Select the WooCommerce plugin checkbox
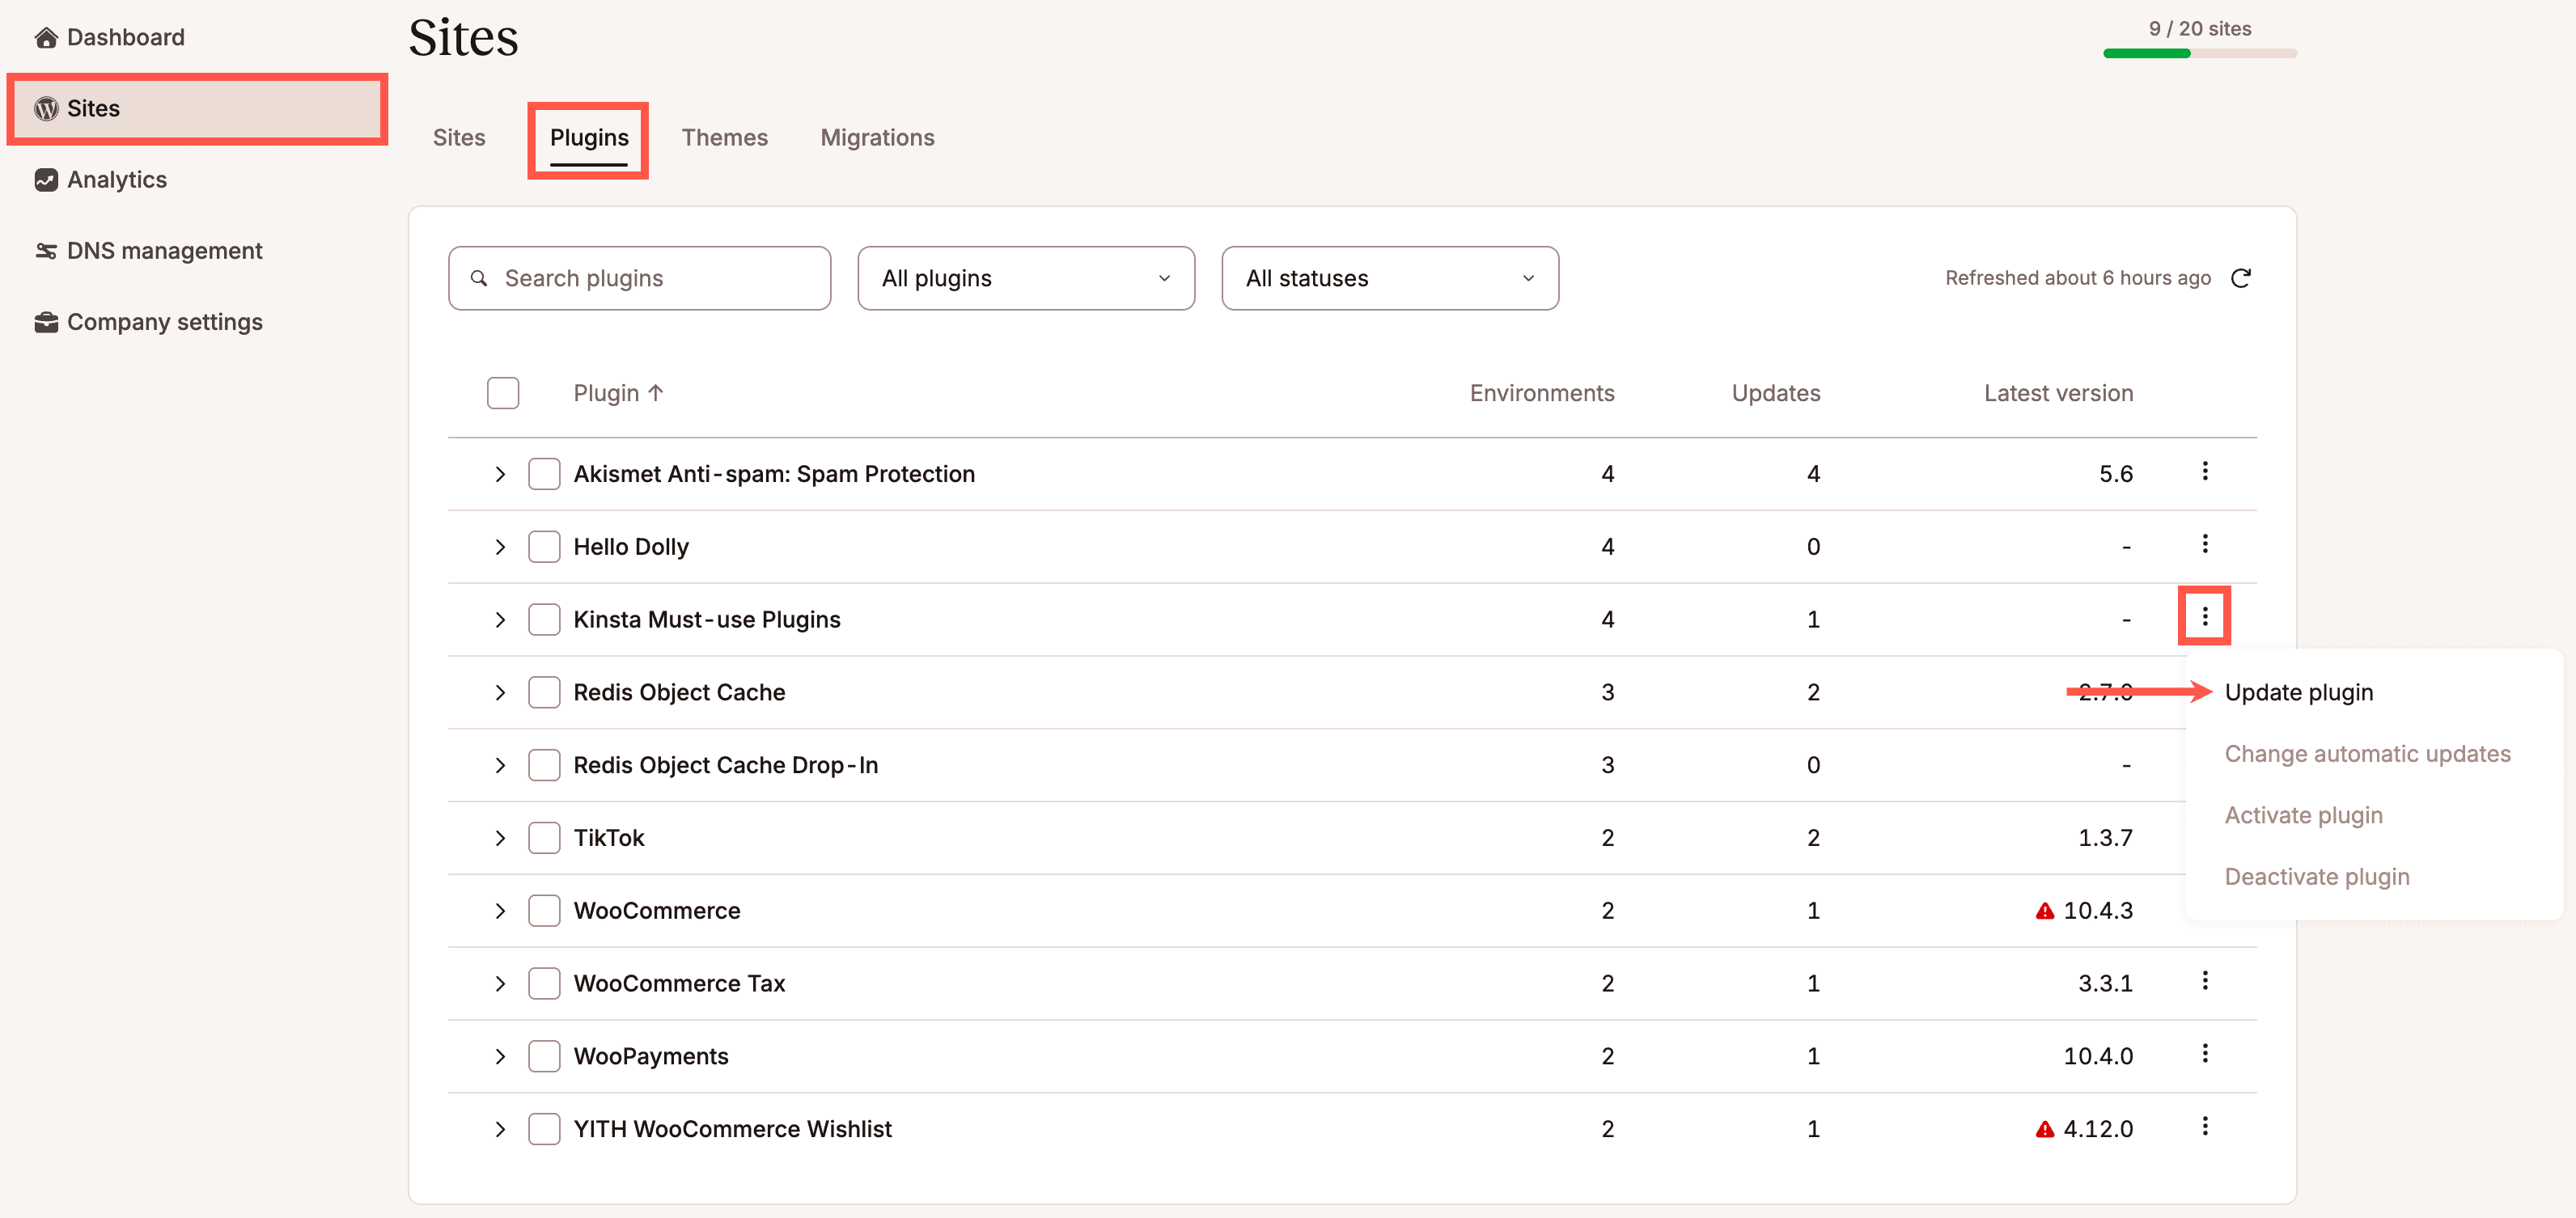Image resolution: width=2576 pixels, height=1218 pixels. [x=544, y=910]
